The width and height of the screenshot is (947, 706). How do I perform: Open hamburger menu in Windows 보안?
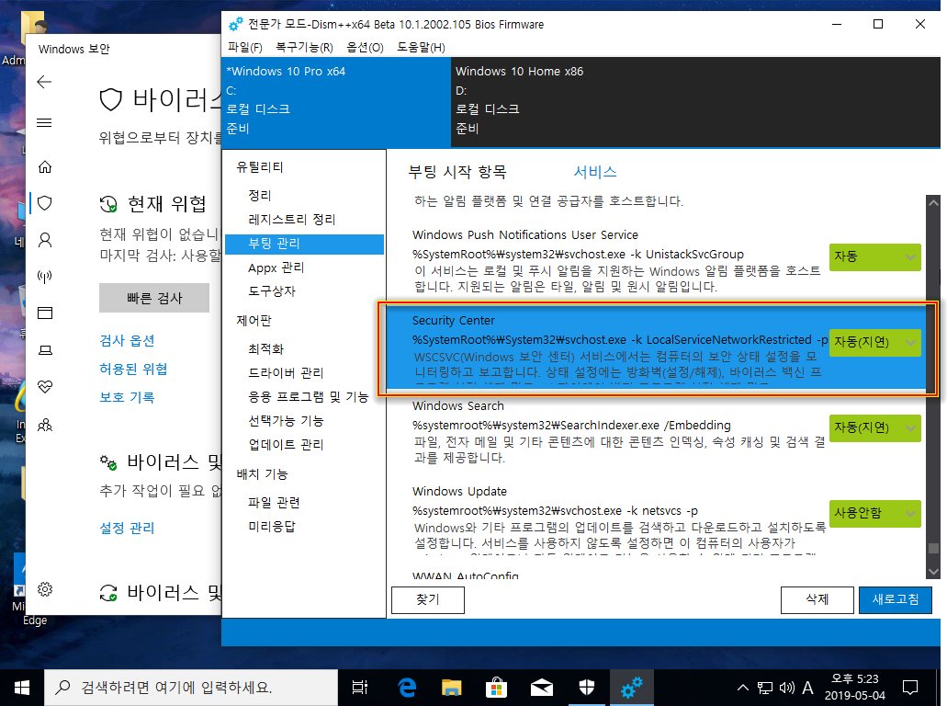click(x=45, y=122)
